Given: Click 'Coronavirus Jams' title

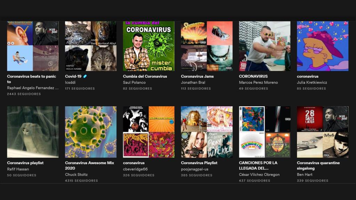Looking at the screenshot, I should click(197, 76).
